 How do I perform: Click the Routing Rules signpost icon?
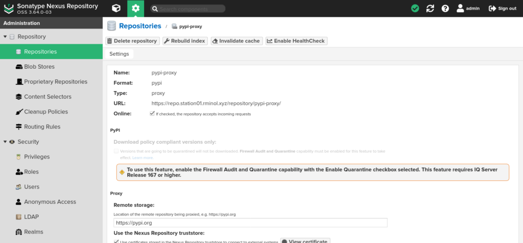[x=19, y=127]
